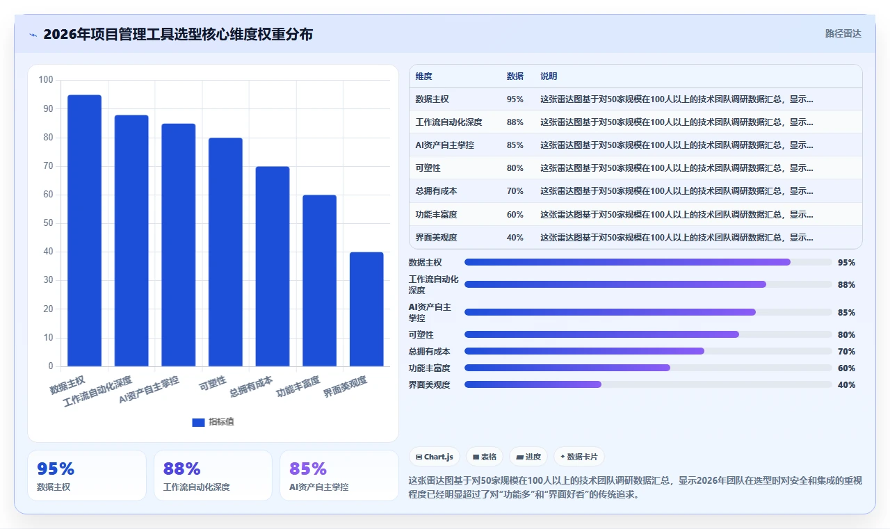Click the 40% value in the table
Screen dimensions: 890x529
(x=515, y=238)
